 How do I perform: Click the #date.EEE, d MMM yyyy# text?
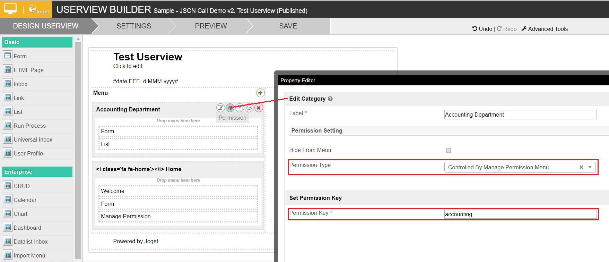pyautogui.click(x=145, y=81)
